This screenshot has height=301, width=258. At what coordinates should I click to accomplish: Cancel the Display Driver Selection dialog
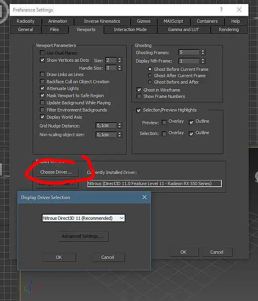[x=108, y=257]
